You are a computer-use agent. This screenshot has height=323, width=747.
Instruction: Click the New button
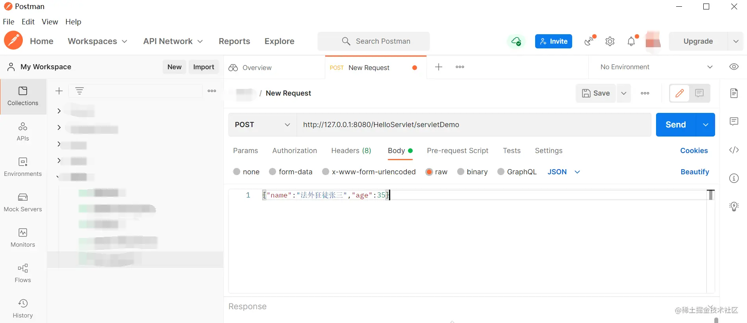click(x=174, y=67)
